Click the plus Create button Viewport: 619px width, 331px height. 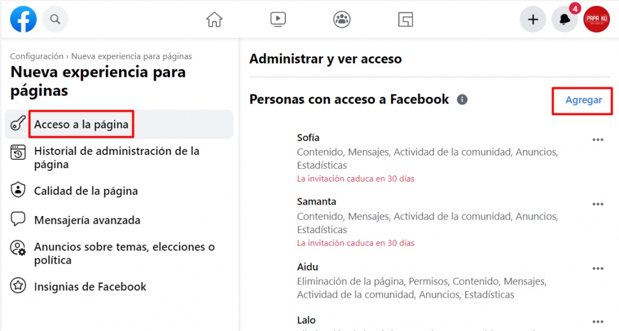click(x=533, y=19)
